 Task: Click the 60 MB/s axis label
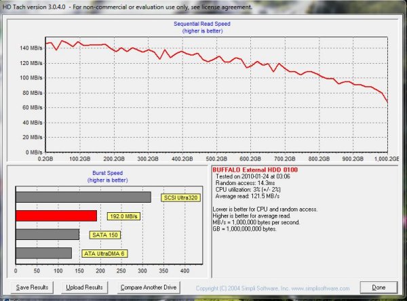32,107
